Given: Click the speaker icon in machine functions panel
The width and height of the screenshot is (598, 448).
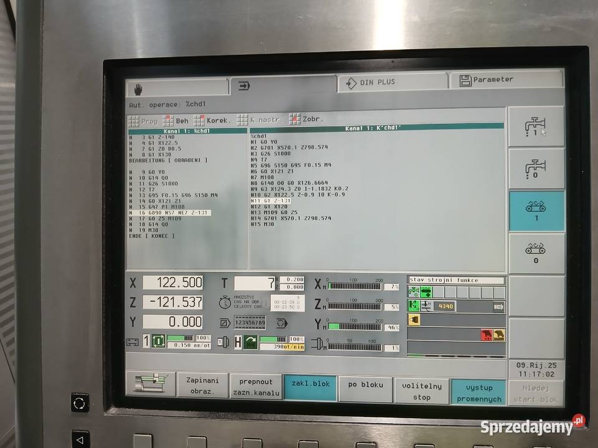Looking at the screenshot, I should click(x=413, y=320).
